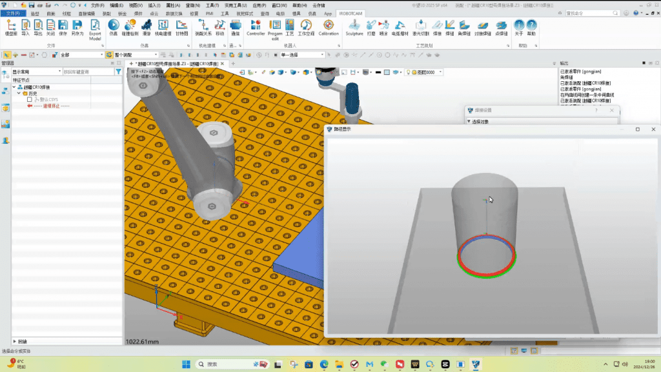The height and width of the screenshot is (372, 661).
Task: Click the 仿真 simulation play icon
Action: (113, 26)
